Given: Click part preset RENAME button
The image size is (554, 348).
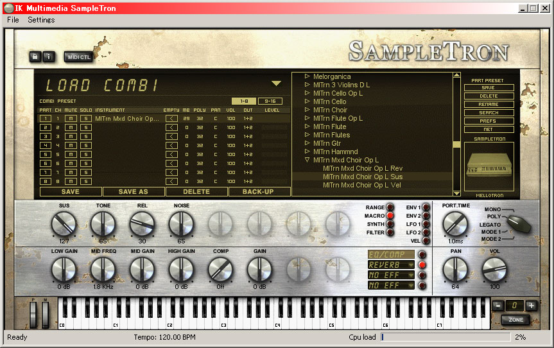Looking at the screenshot, I should click(489, 104).
